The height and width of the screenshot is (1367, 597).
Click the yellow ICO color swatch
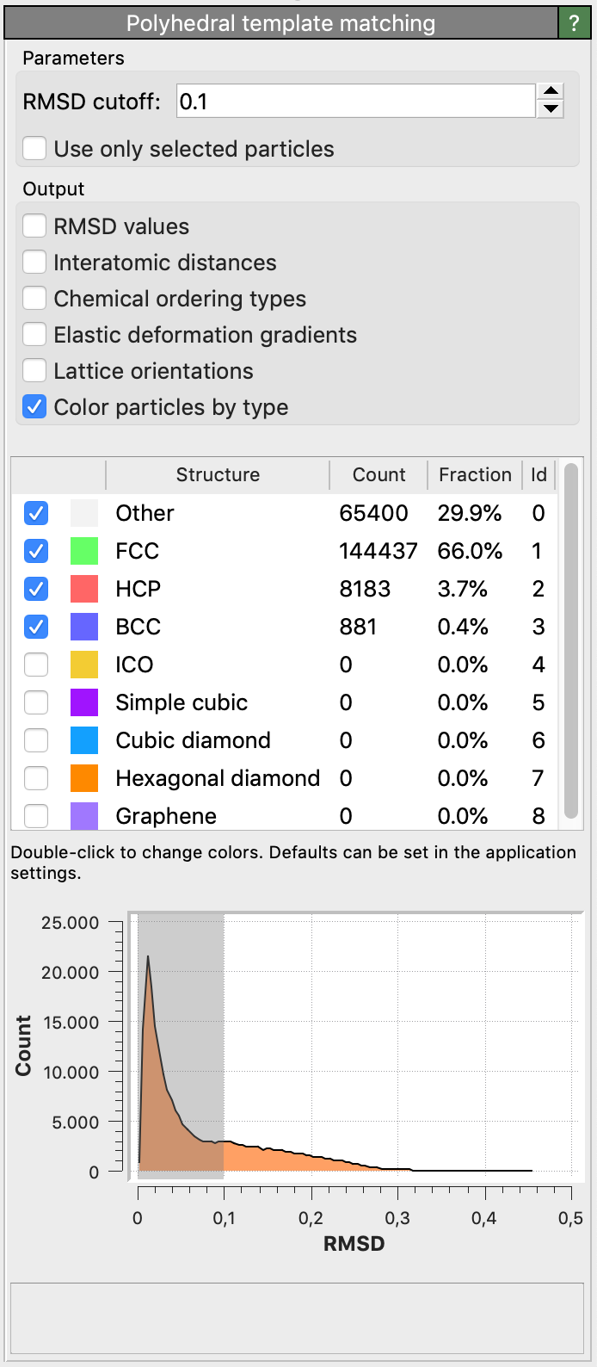pyautogui.click(x=83, y=665)
